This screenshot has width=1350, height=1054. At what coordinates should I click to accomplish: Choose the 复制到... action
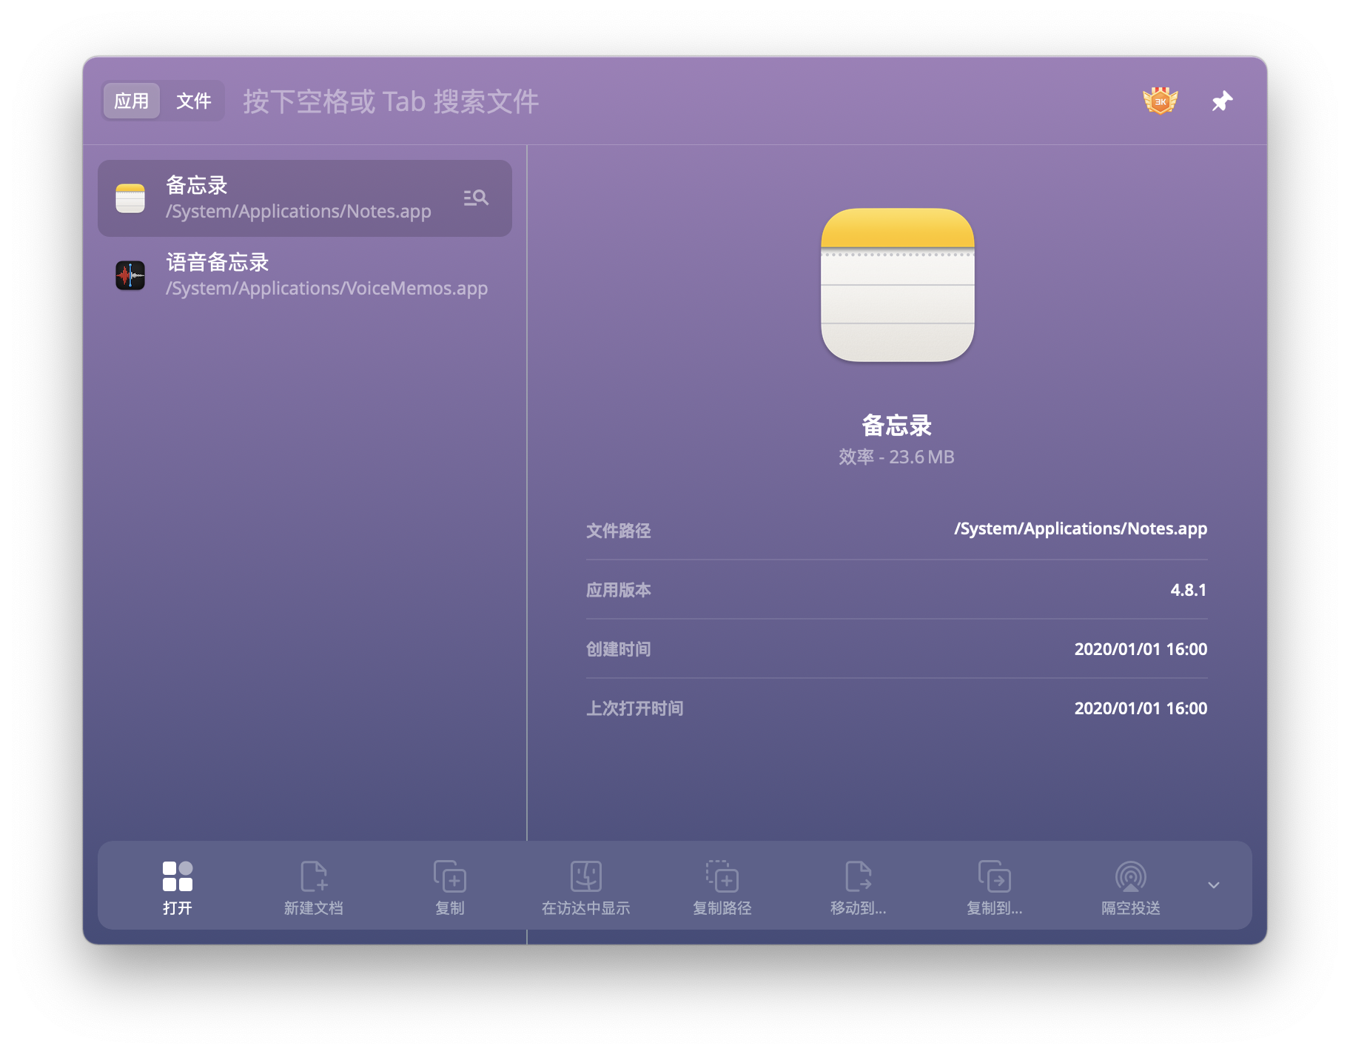pyautogui.click(x=995, y=887)
